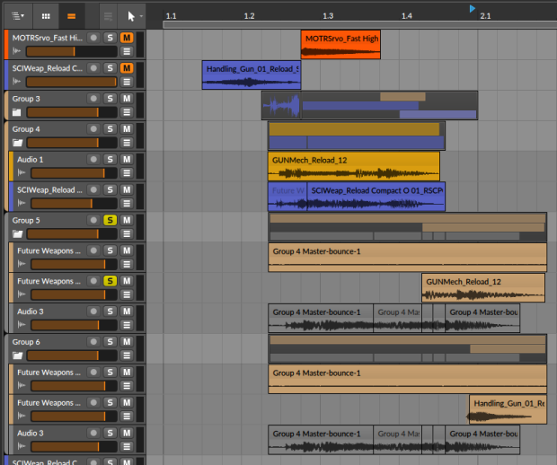This screenshot has height=465, width=557.
Task: Open lane menu for Group 5 track
Action: tap(127, 234)
